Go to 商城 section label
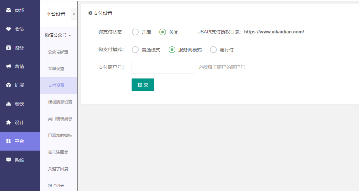This screenshot has height=191, width=359. pyautogui.click(x=19, y=10)
